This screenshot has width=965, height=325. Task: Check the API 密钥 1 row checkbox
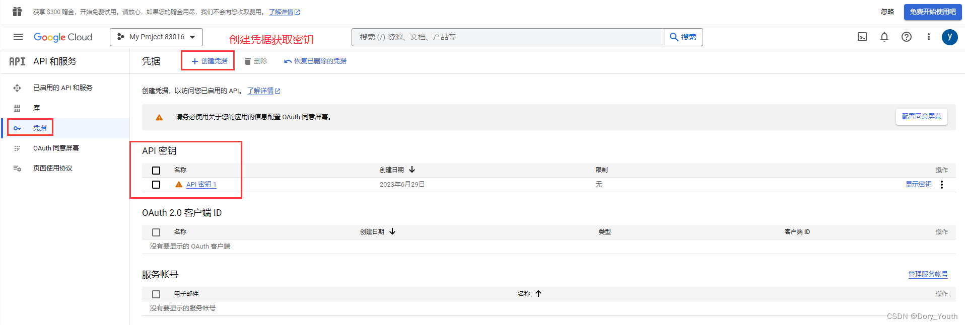(156, 185)
